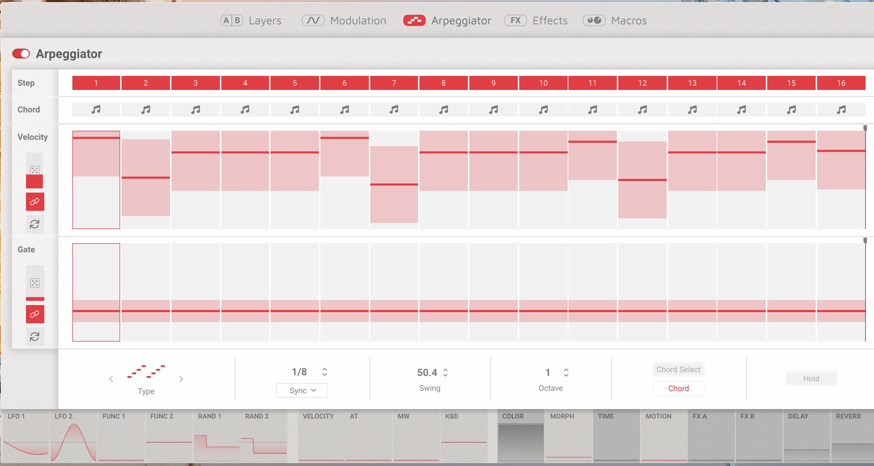Click the red Chord button
This screenshot has width=874, height=466.
click(x=678, y=388)
